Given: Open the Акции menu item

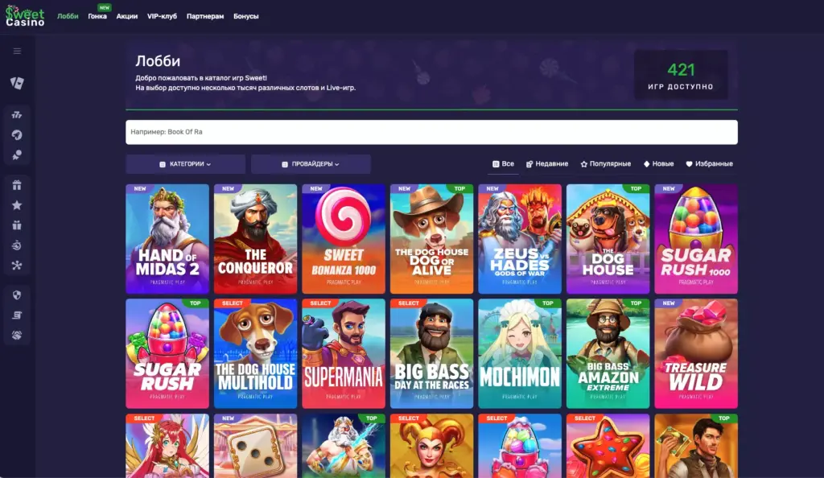Looking at the screenshot, I should click(x=129, y=14).
